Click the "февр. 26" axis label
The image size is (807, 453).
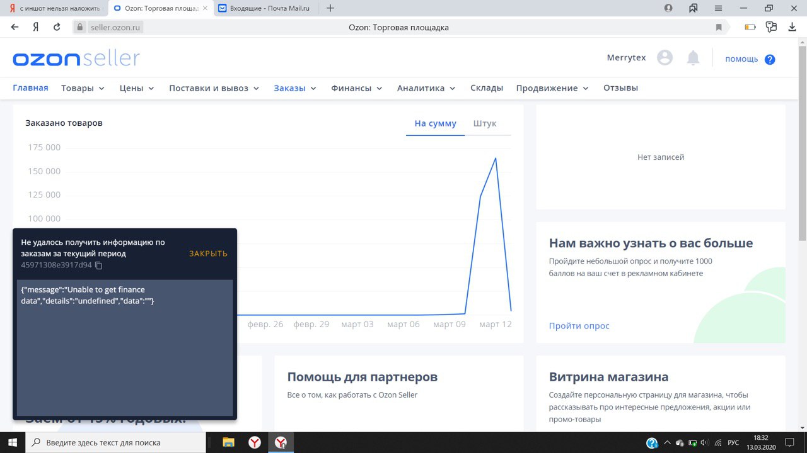point(265,324)
